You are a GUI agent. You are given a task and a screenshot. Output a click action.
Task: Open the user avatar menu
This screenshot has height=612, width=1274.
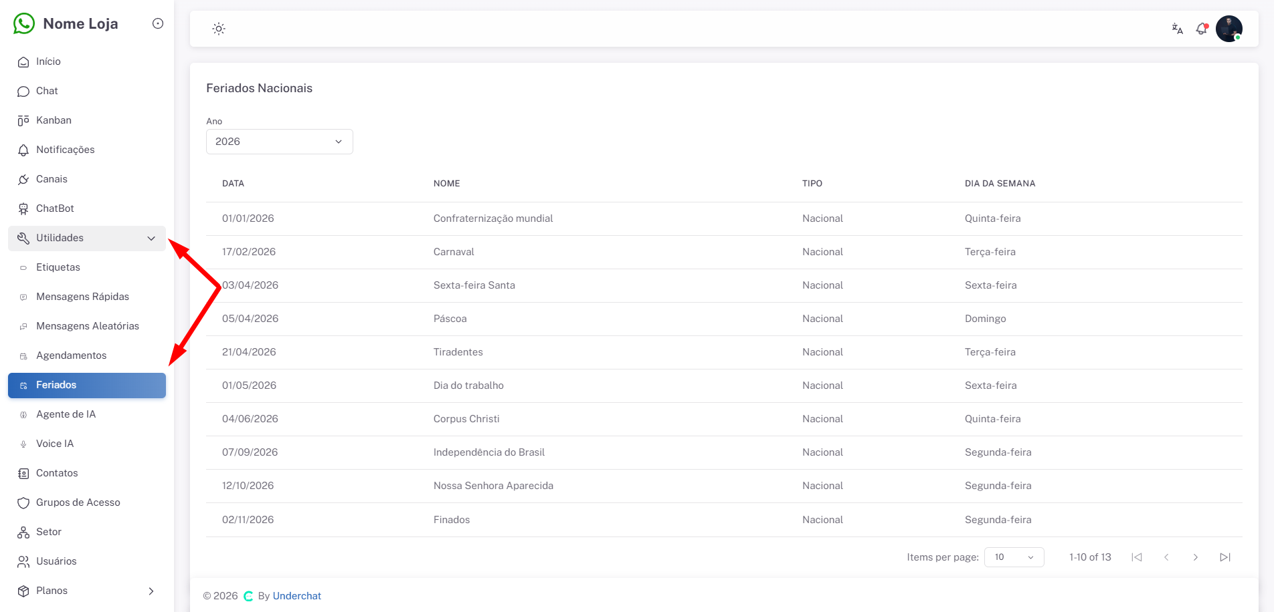(1229, 29)
